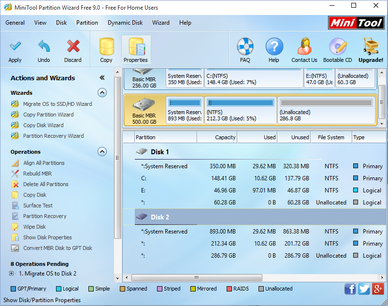
Task: Select Convert MBR Disk to GPT Disk
Action: point(57,248)
